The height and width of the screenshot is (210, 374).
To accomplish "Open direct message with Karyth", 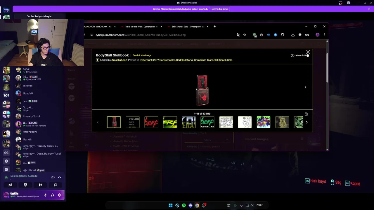I will tap(39, 139).
